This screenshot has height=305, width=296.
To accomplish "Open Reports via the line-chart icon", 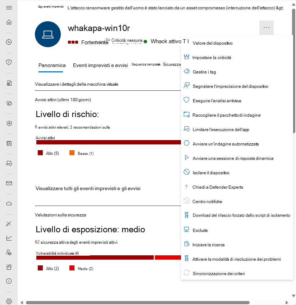I will click(x=9, y=238).
